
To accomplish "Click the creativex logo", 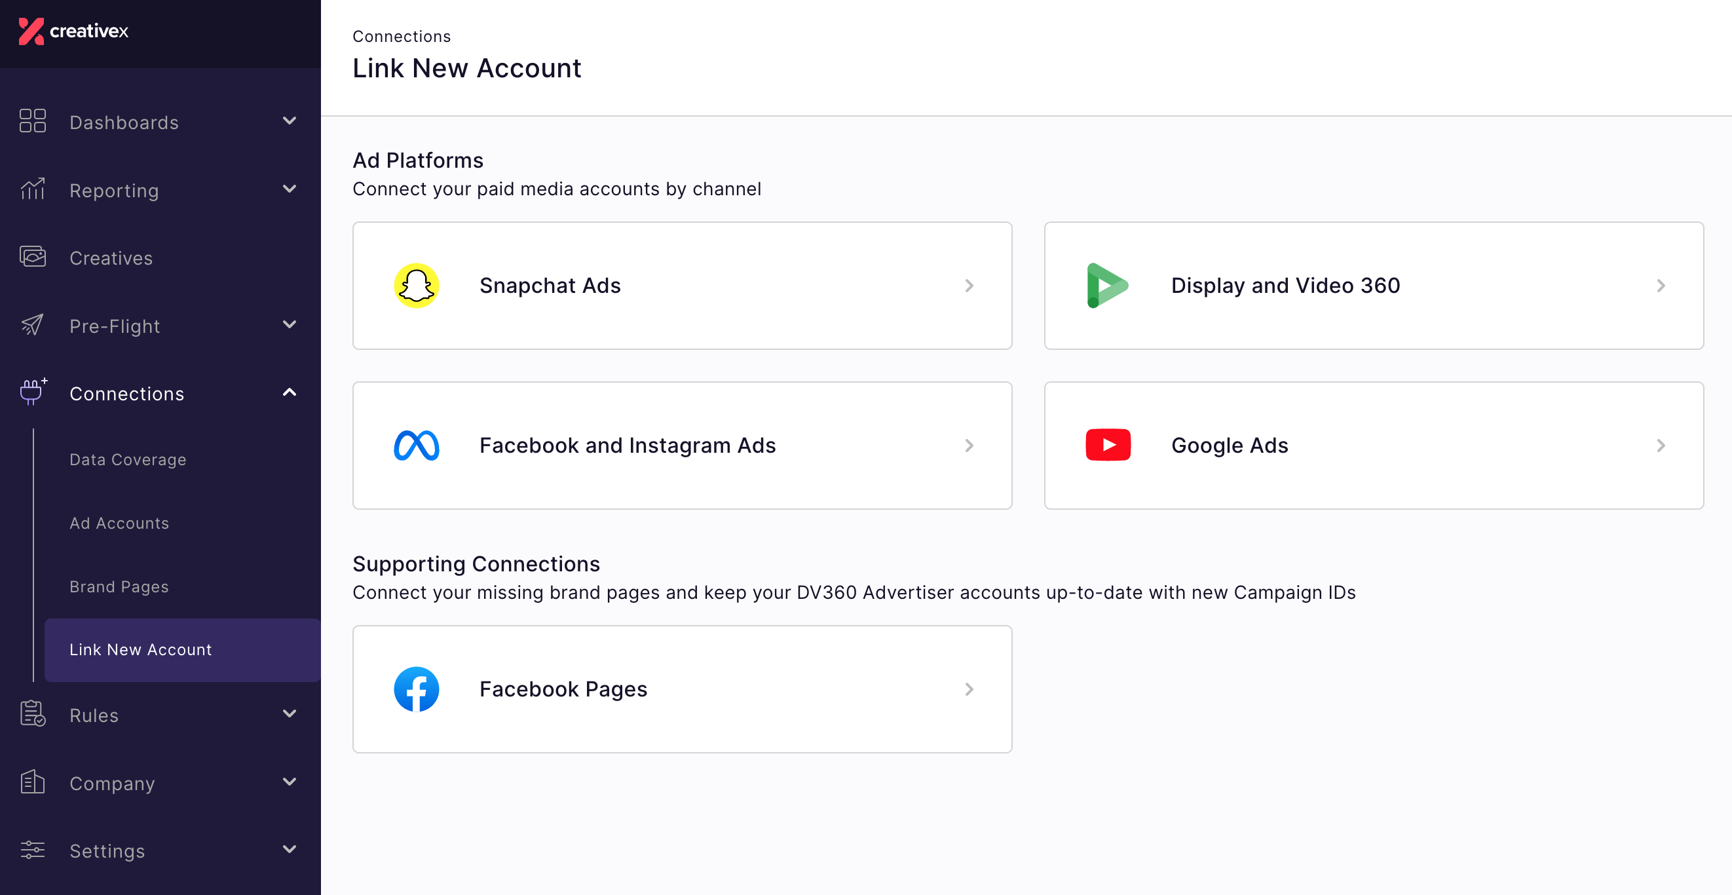I will pos(73,31).
